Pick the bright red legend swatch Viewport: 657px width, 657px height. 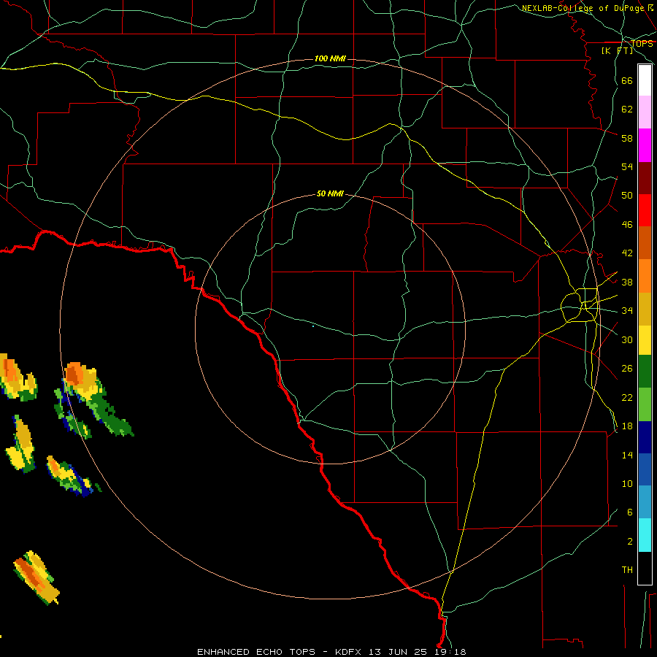[x=645, y=210]
